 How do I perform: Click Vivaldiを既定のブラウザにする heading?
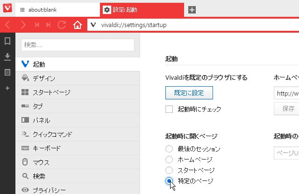(x=206, y=77)
